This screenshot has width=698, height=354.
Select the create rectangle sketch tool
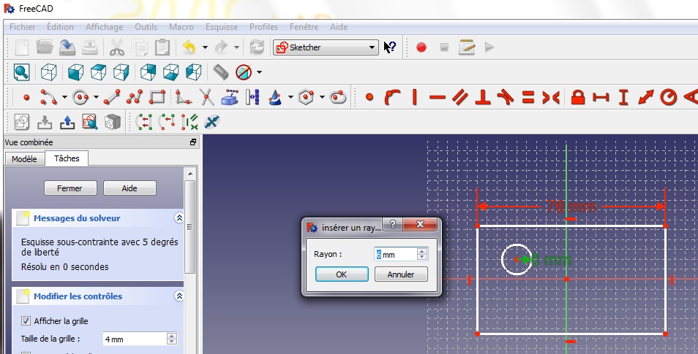pyautogui.click(x=157, y=97)
